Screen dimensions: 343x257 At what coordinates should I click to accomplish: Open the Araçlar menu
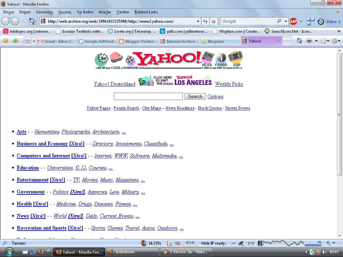pos(105,12)
